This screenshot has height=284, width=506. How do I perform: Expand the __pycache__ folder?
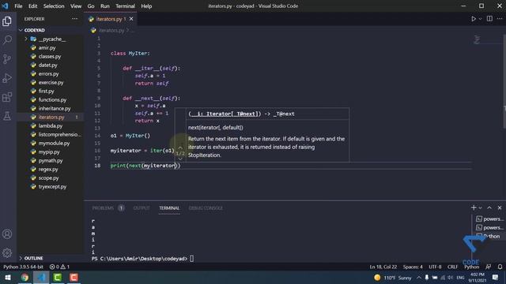tap(26, 39)
